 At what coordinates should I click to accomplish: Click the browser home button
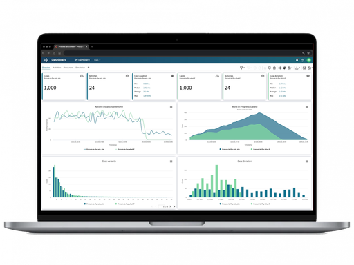click(59, 53)
